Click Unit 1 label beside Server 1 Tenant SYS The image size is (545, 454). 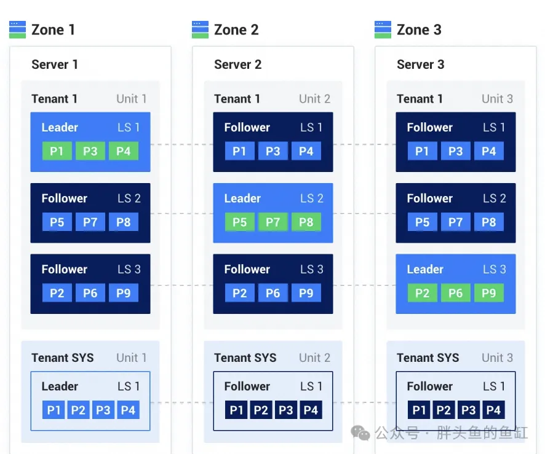coord(132,358)
